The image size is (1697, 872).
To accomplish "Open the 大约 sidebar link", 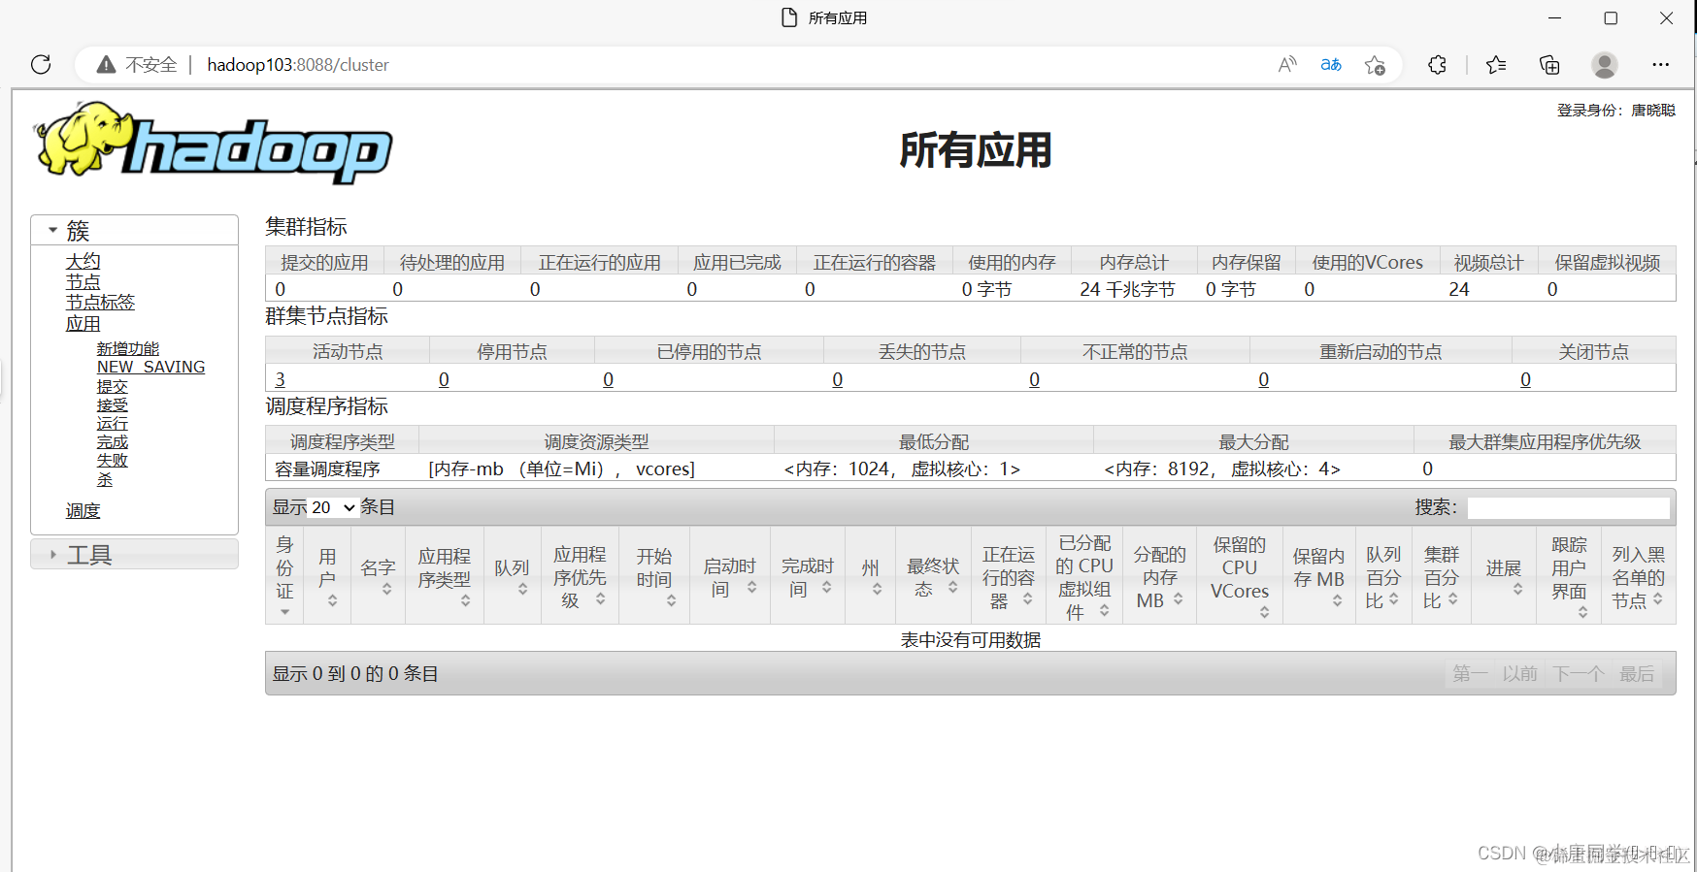I will pos(83,261).
